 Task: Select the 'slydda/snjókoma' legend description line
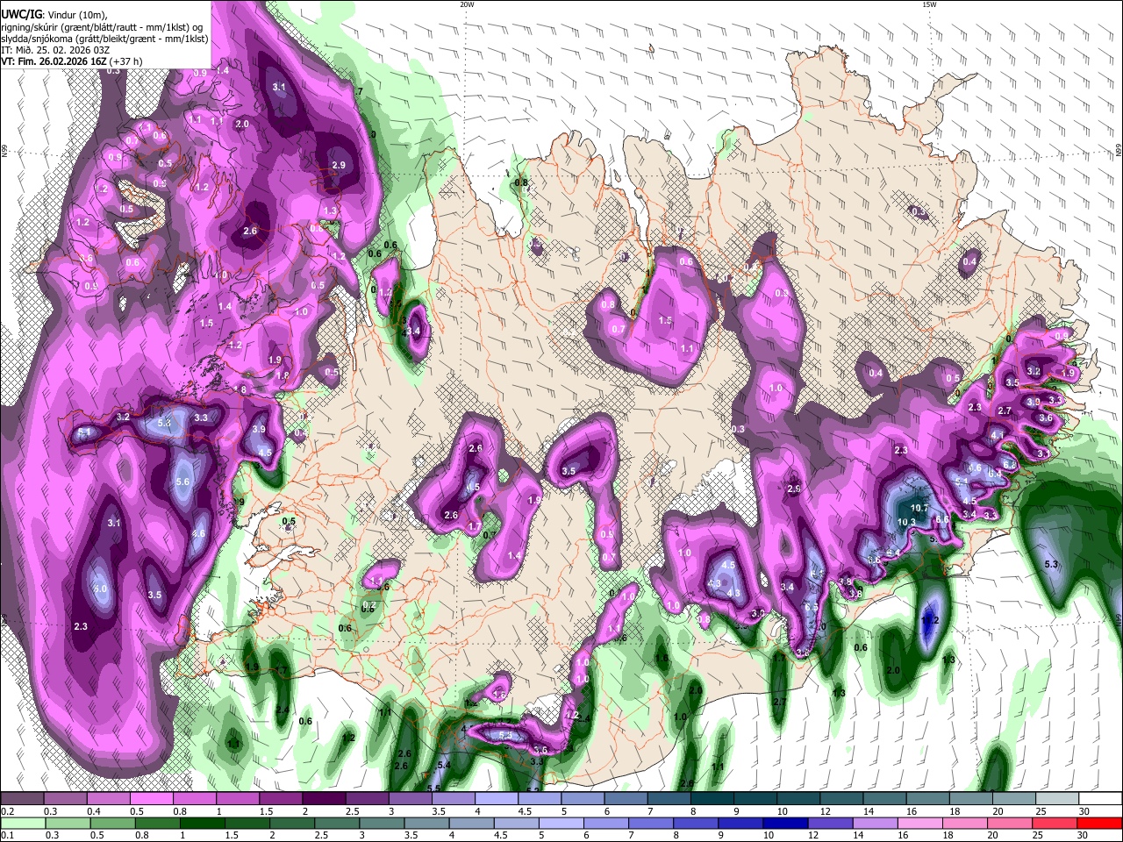tap(104, 38)
